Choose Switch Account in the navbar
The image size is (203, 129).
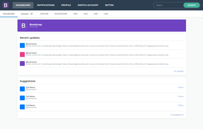click(88, 5)
